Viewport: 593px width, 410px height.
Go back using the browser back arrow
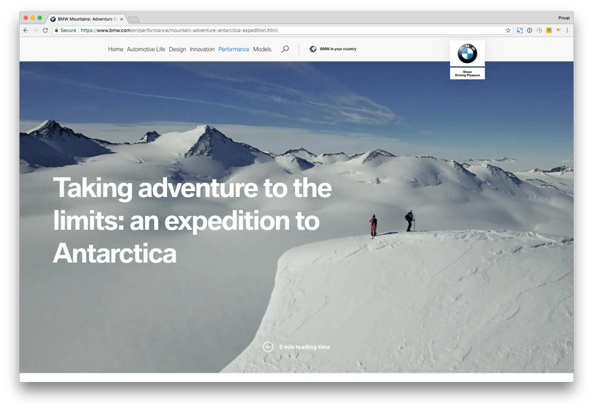[x=26, y=30]
